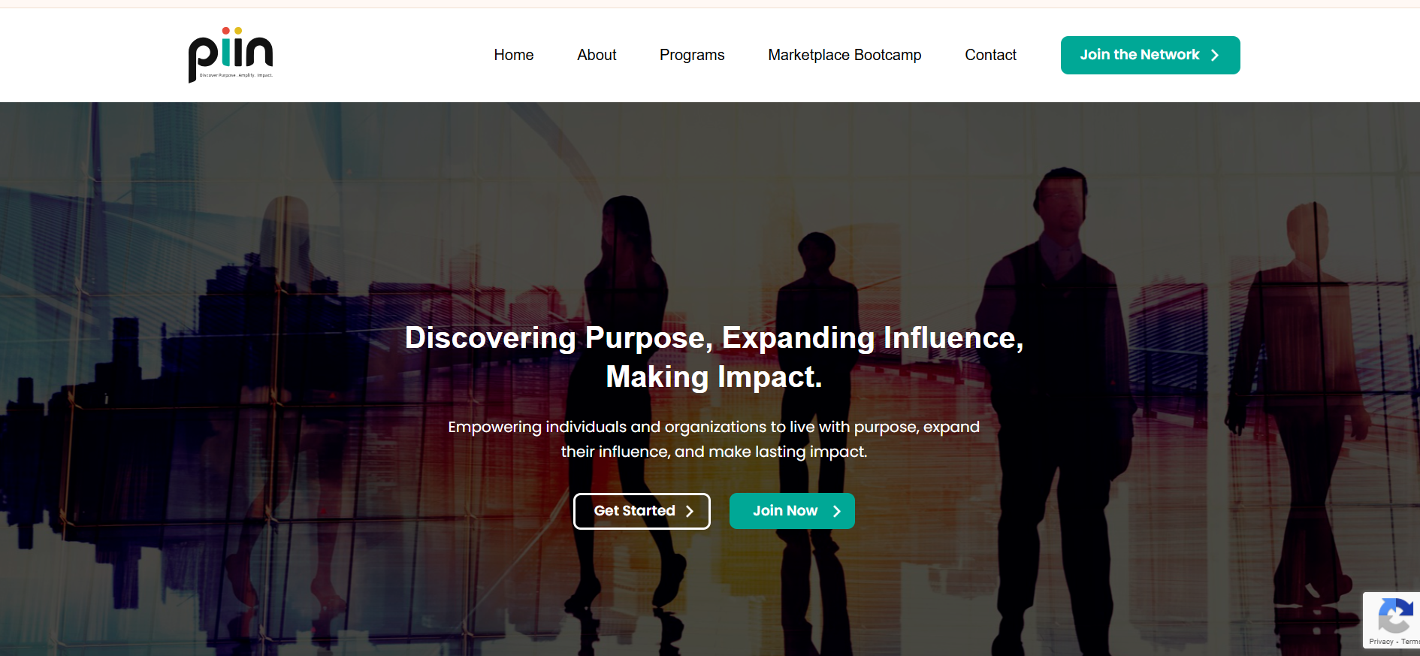Click the Join the Network button
This screenshot has width=1420, height=656.
(1150, 55)
